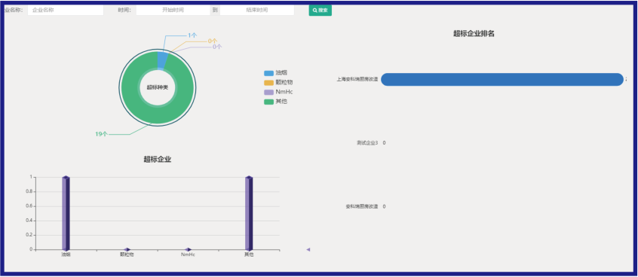Viewport: 638px width, 277px height.
Task: Click the 油烟 purple bar
Action: pos(66,214)
